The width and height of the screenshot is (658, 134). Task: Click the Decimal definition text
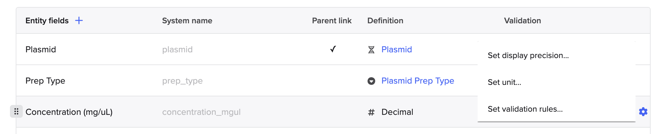pos(397,112)
